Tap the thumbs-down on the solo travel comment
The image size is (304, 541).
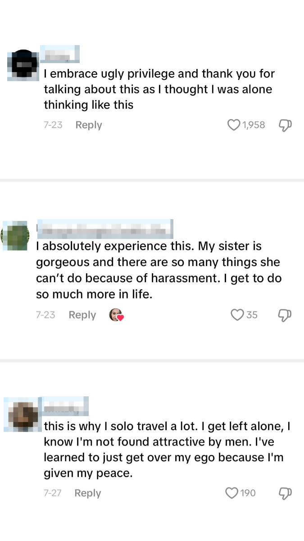pos(285,493)
